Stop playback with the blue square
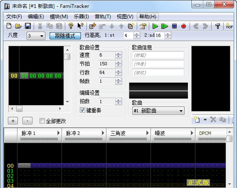 174,26
